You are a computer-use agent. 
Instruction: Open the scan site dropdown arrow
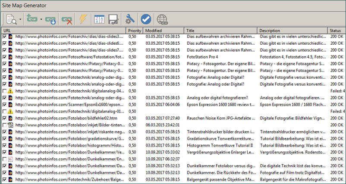(x=19, y=19)
